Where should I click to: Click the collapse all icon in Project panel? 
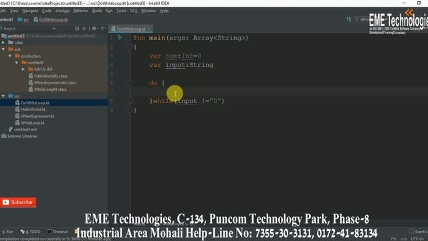click(84, 28)
